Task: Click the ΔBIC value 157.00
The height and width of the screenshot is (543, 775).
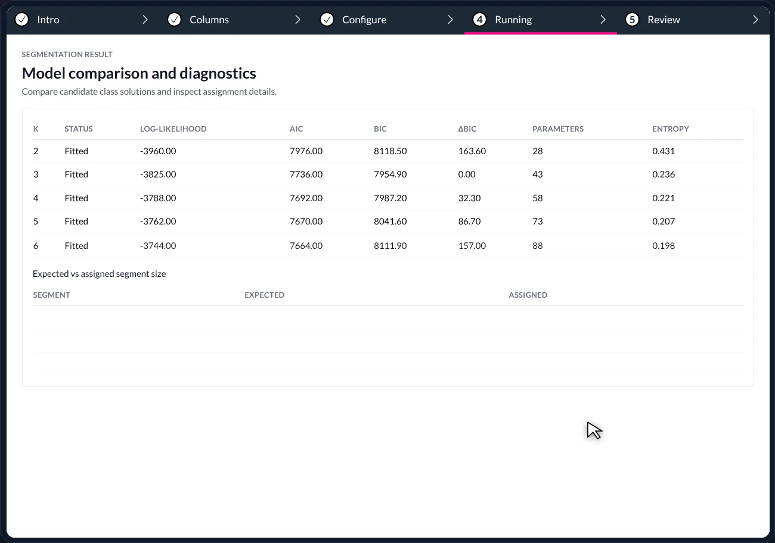Action: [472, 245]
